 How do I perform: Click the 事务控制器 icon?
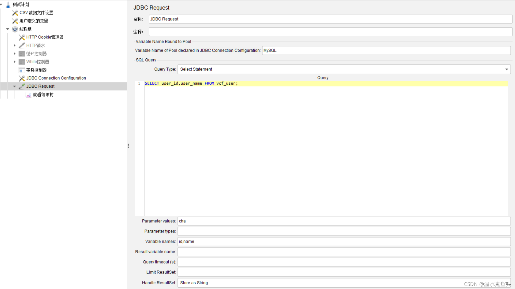pyautogui.click(x=22, y=70)
